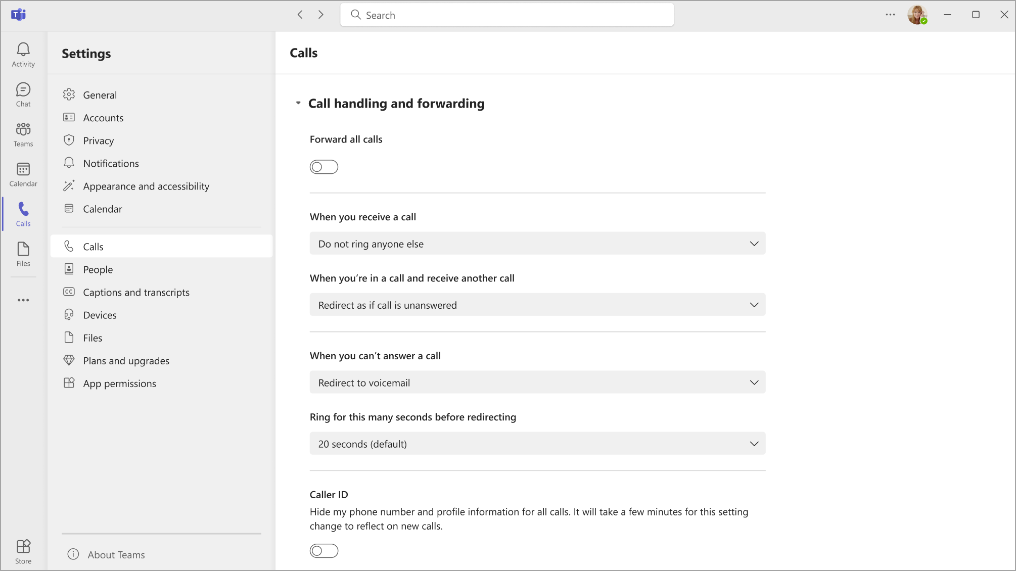Expand When you're in a call dropdown

pos(537,305)
